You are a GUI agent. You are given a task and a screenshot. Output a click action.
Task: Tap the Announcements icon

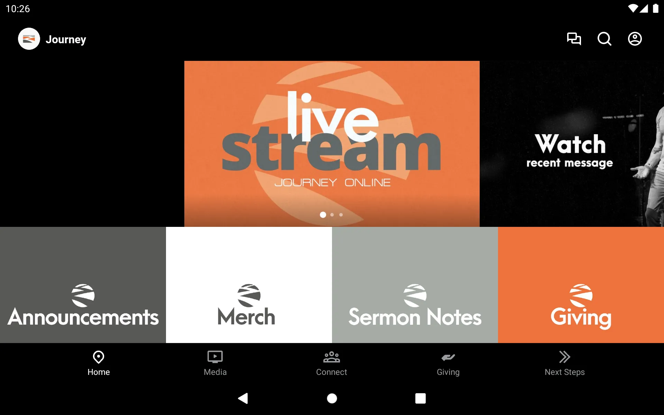coord(83,285)
